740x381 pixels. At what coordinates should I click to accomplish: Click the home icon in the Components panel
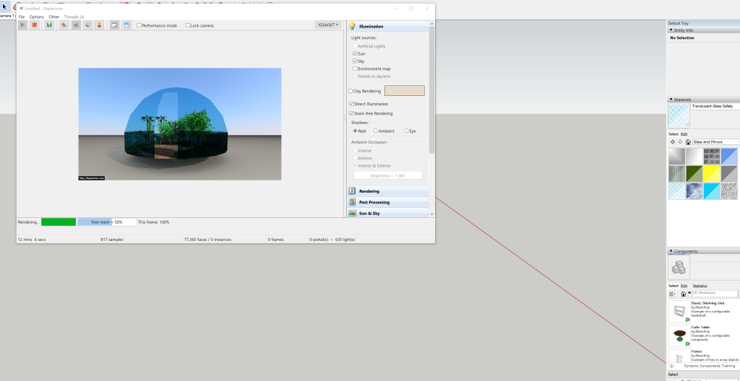[x=684, y=294]
